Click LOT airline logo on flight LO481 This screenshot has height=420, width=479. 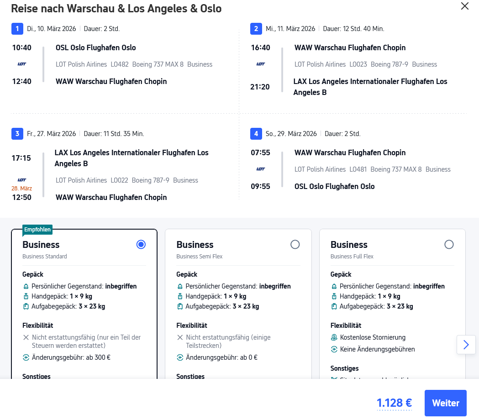click(261, 169)
